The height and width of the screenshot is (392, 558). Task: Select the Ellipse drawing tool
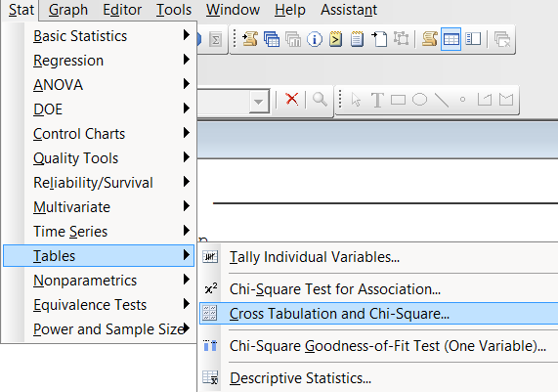(419, 100)
